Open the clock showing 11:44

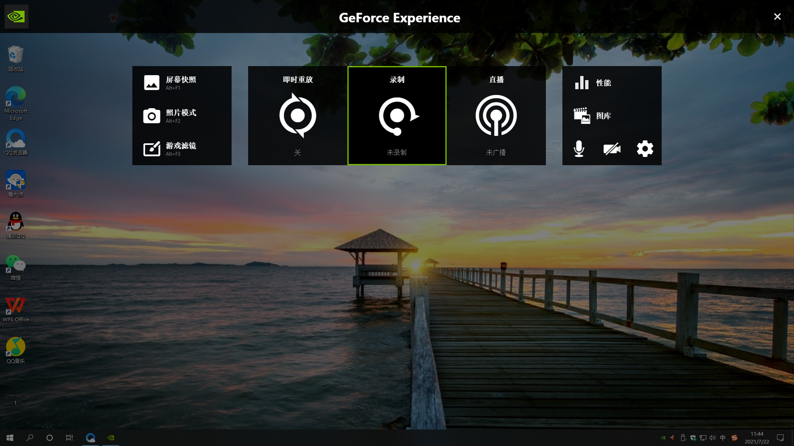(757, 438)
